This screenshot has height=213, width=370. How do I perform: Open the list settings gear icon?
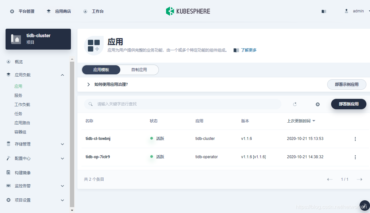(317, 104)
